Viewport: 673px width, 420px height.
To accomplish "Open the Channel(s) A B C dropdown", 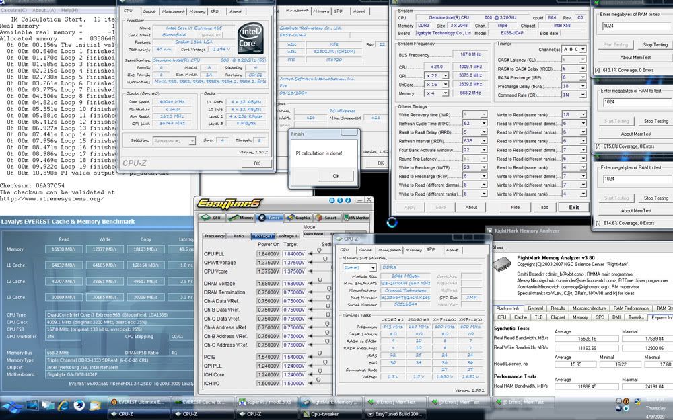I will 582,49.
